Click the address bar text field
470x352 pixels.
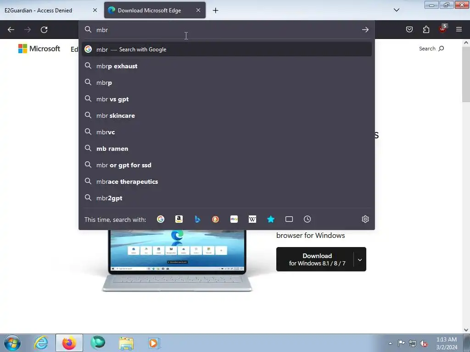227,30
